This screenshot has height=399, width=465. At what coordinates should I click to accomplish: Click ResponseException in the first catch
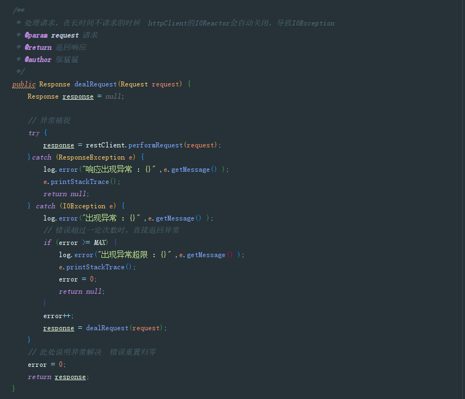click(91, 157)
